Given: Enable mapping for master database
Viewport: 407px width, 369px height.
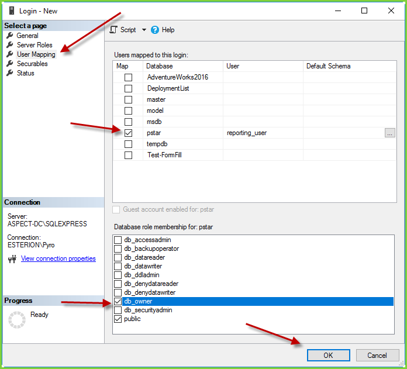Looking at the screenshot, I should click(x=128, y=99).
